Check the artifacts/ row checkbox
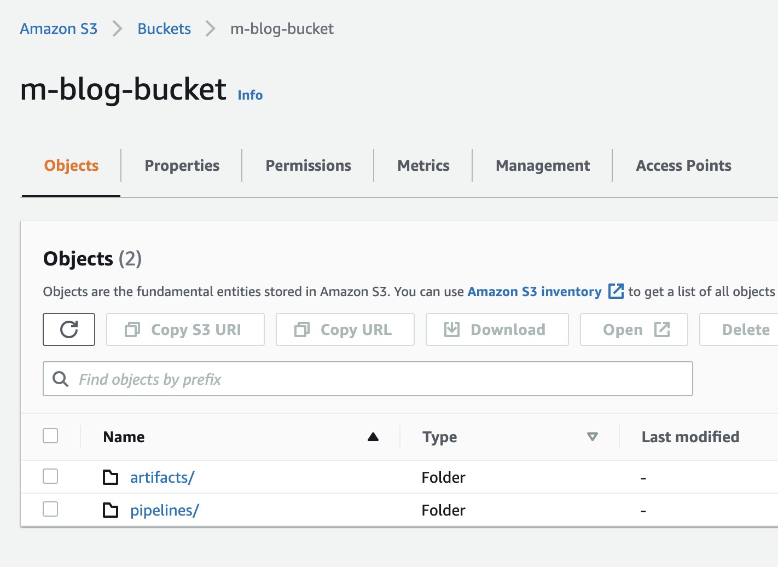778x567 pixels. point(50,477)
